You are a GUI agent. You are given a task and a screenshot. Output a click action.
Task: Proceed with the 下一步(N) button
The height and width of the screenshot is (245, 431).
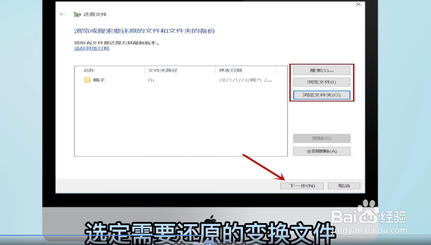pyautogui.click(x=302, y=186)
